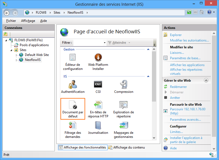The image size is (219, 160).
Task: Open Filtrage des demandes feature
Action: click(73, 130)
